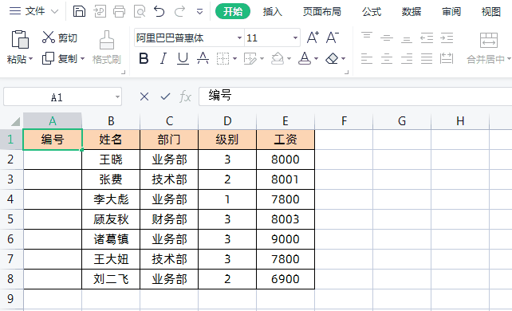The height and width of the screenshot is (311, 512).
Task: Apply fill color to cells
Action: pos(278,59)
